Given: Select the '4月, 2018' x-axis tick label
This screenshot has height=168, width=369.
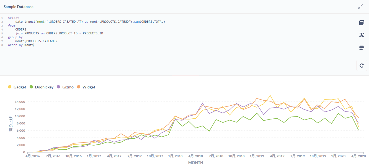Looking at the screenshot, I should [x=195, y=156].
